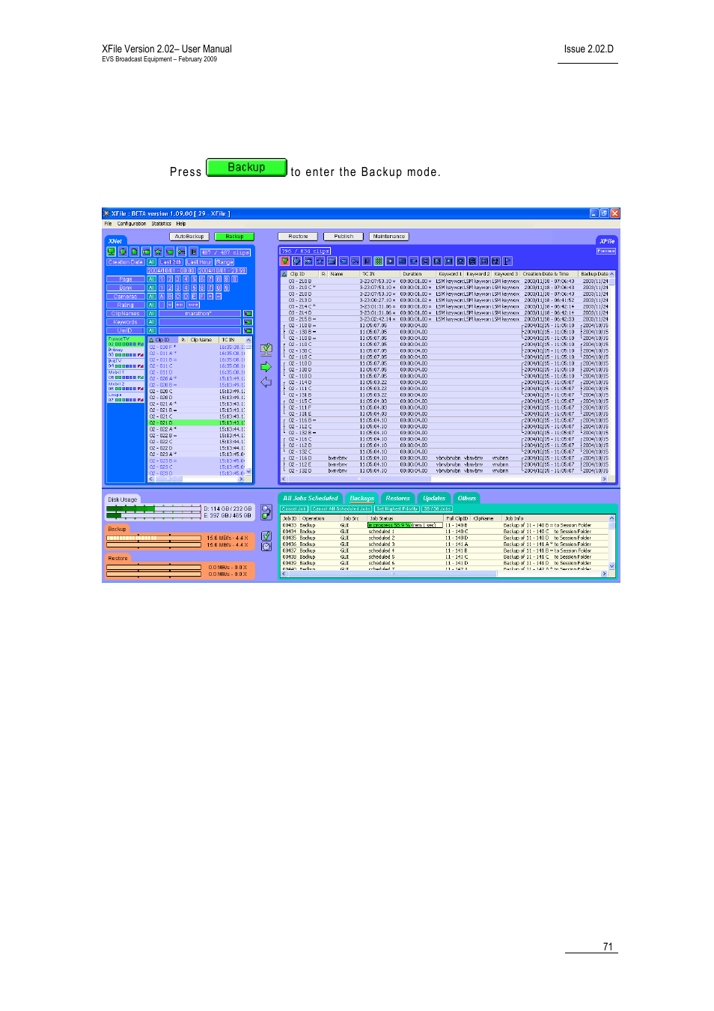Viewport: 714px width, 1011px height.
Task: Click Cancel Job button
Action: click(x=294, y=508)
